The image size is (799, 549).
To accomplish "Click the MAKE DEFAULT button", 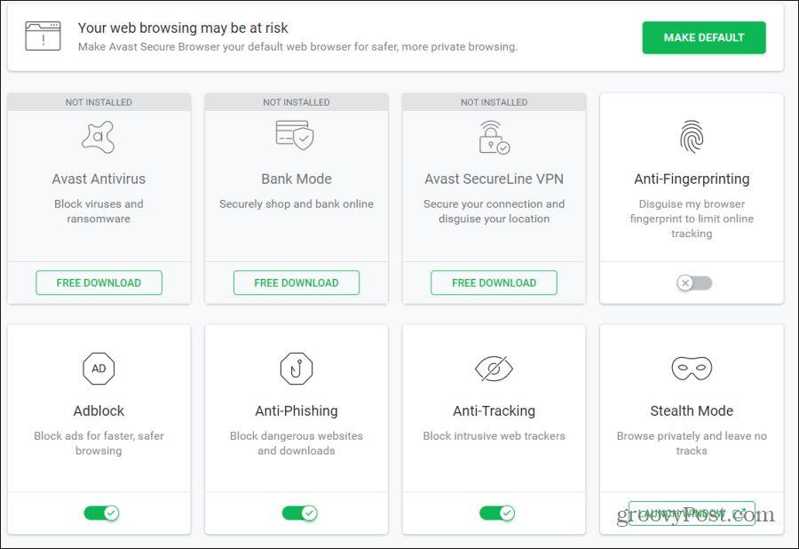I will coord(704,37).
